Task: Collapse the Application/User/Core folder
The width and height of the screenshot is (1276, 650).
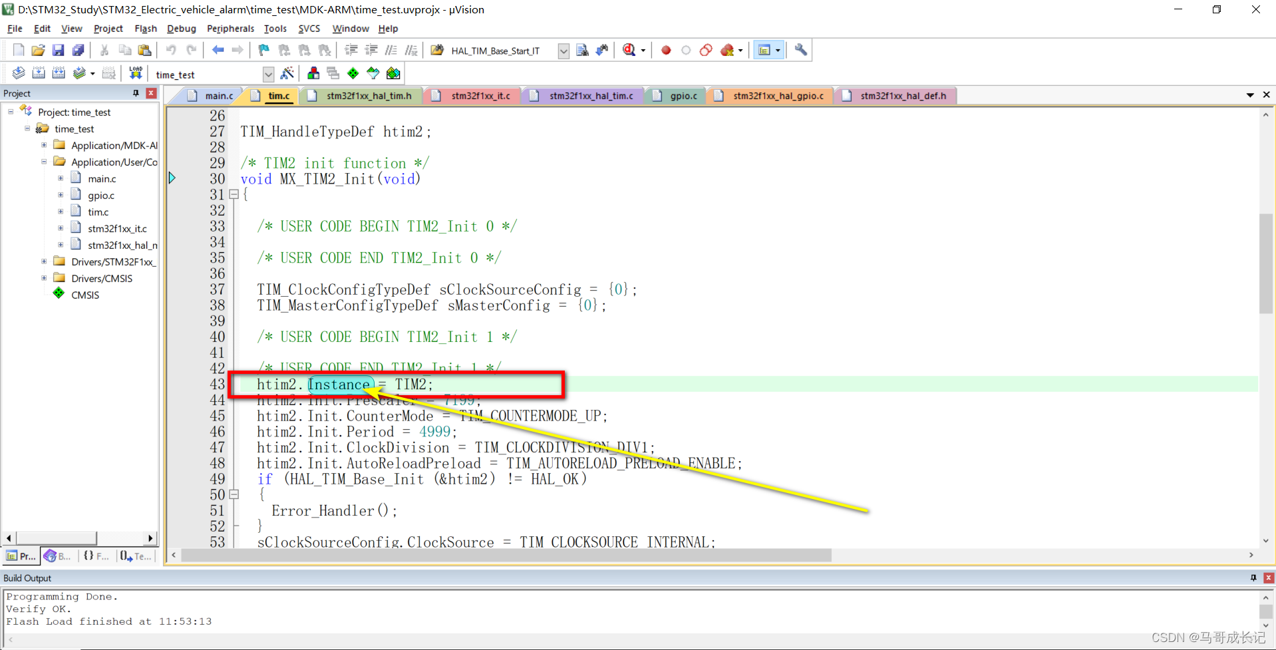Action: [x=44, y=162]
